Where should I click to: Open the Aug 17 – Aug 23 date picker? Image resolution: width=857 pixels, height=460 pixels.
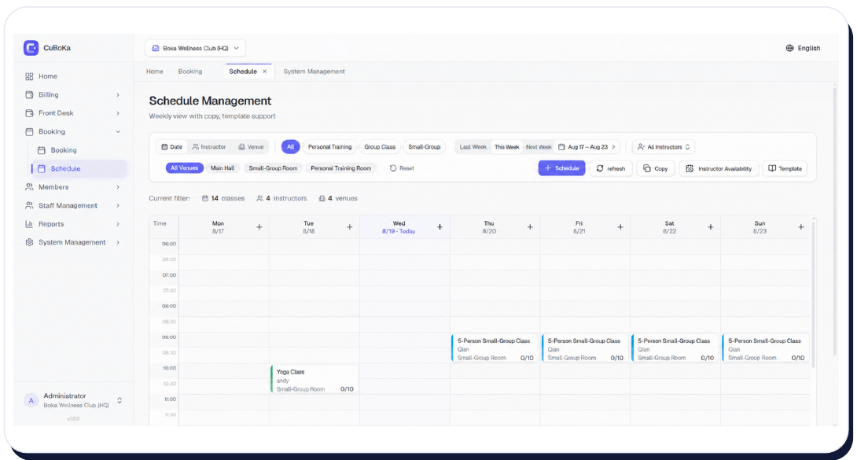(x=587, y=147)
